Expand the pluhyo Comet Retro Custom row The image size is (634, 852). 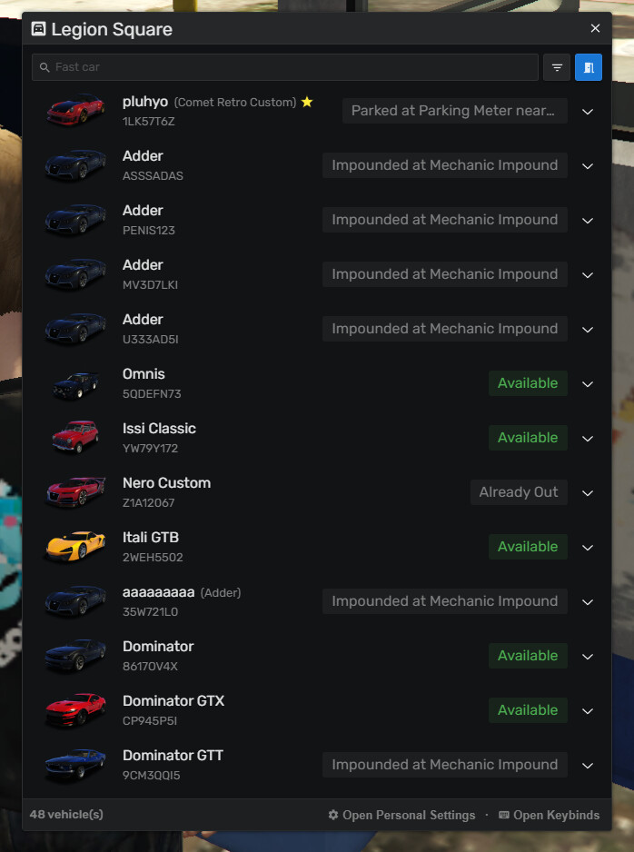click(x=588, y=112)
